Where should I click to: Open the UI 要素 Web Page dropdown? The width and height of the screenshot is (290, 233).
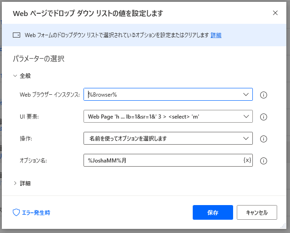coord(168,116)
